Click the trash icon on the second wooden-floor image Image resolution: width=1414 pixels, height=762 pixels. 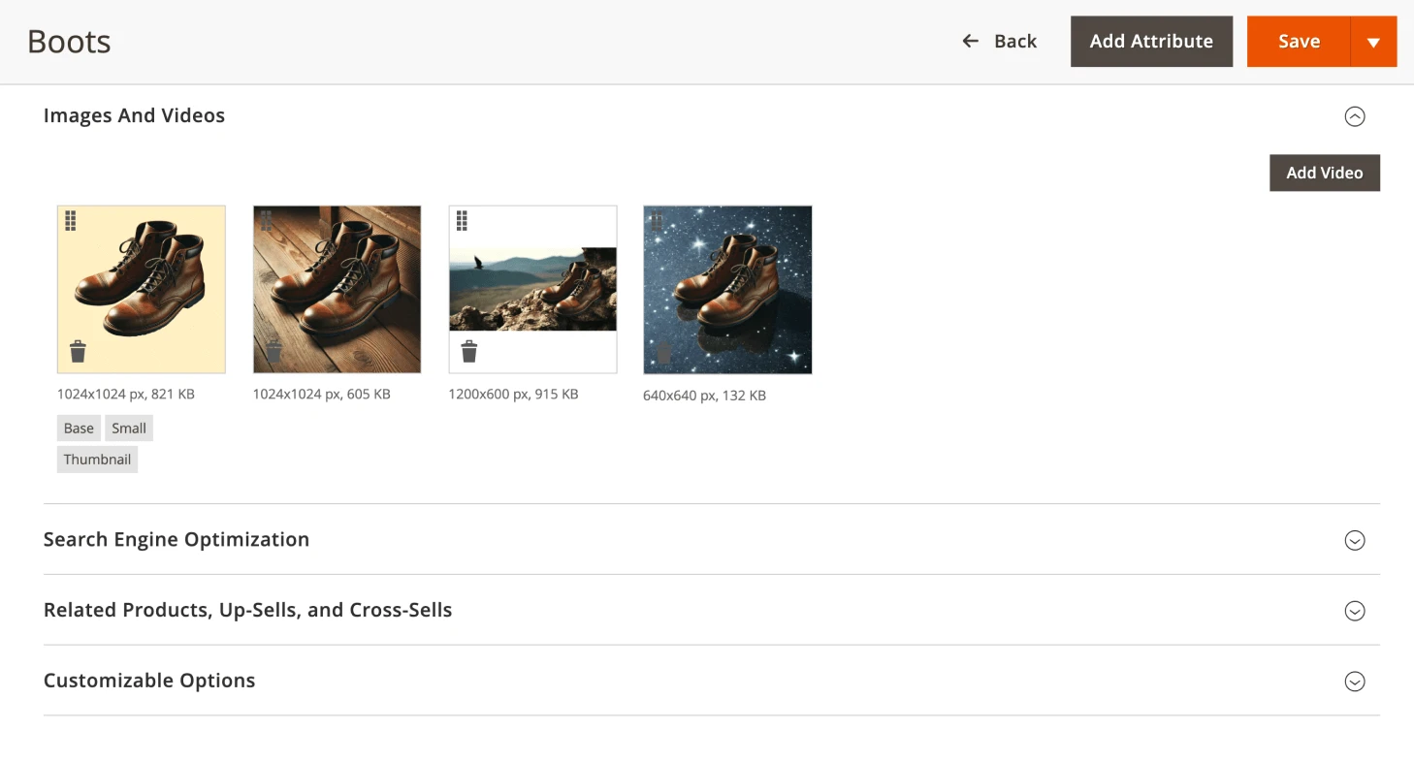click(273, 351)
